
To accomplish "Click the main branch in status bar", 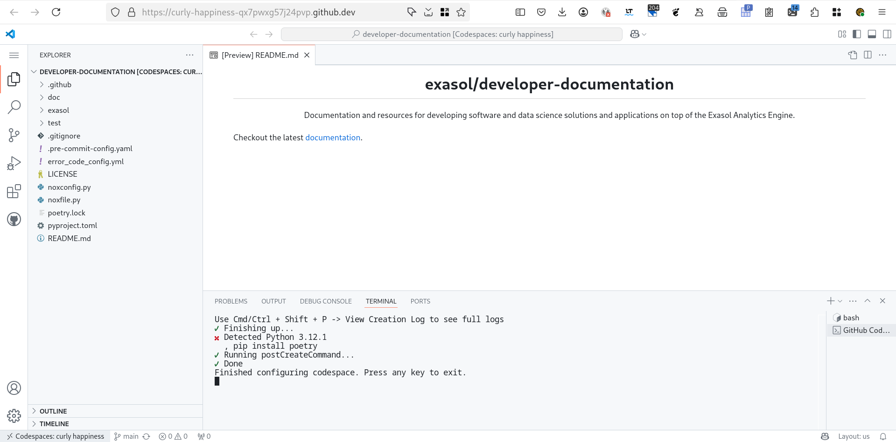I will click(126, 436).
